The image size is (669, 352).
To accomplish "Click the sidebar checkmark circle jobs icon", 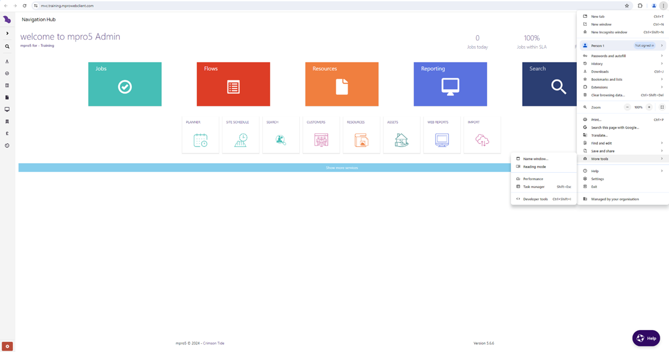I will (x=7, y=73).
